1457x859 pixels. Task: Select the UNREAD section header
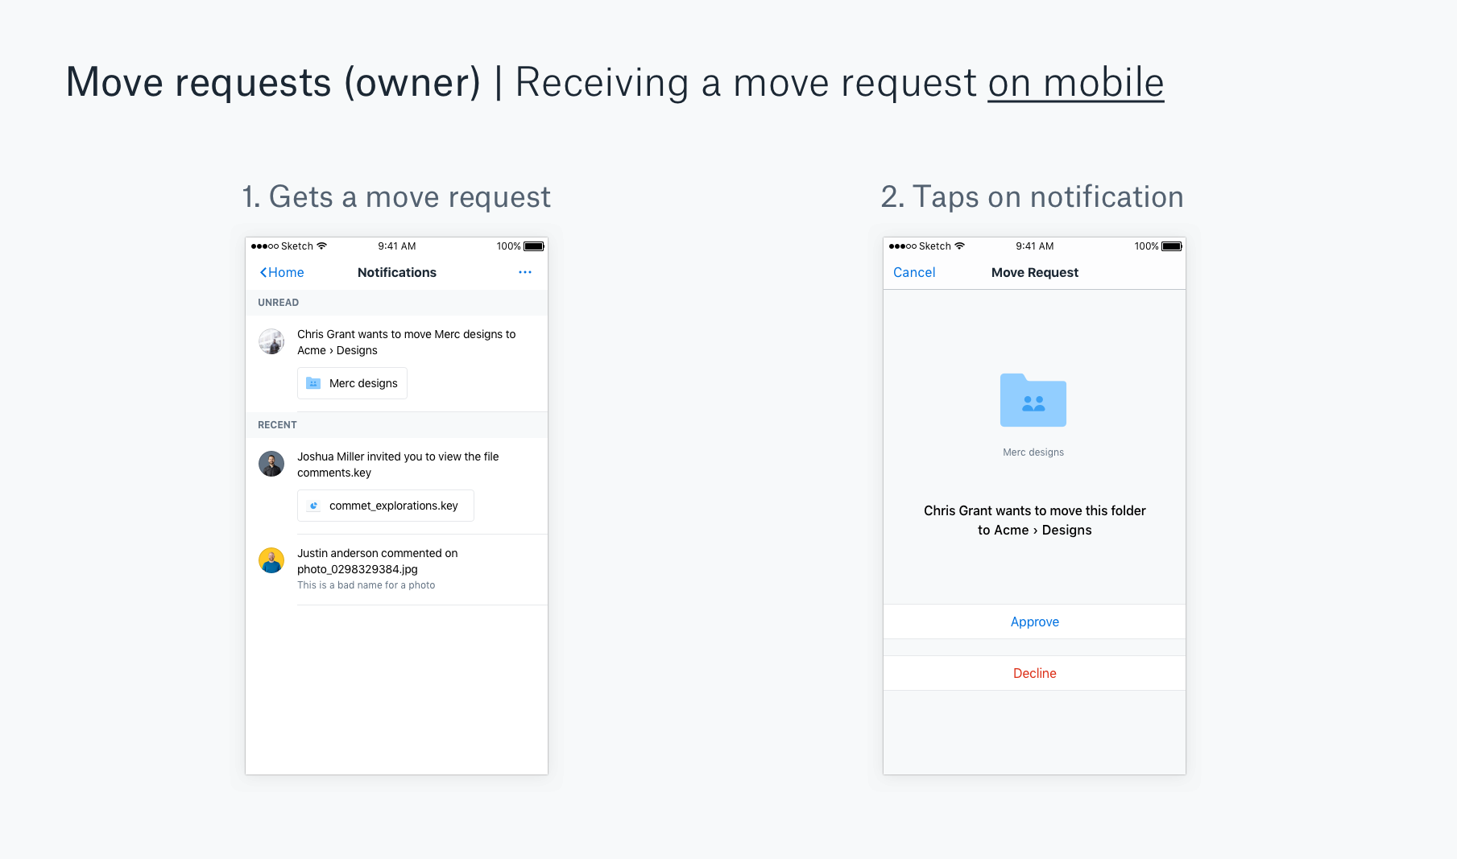(x=278, y=302)
